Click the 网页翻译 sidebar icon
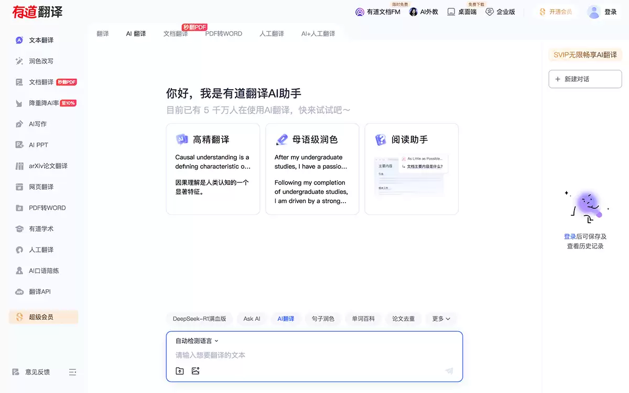Screen dimensions: 629x393 click(19, 187)
